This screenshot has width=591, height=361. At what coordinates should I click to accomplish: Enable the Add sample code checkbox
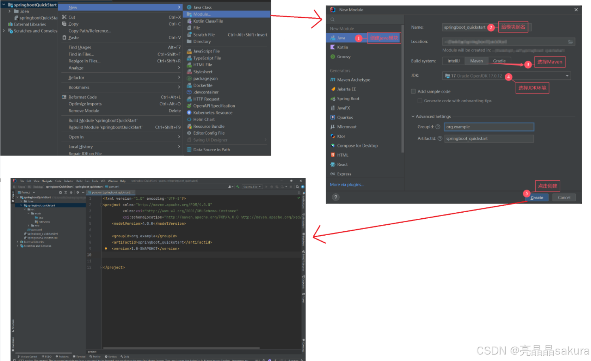tap(413, 91)
